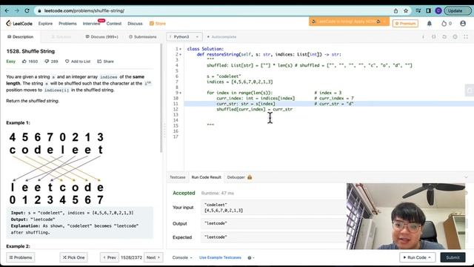This screenshot has height=267, width=474.
Task: Click the thumbs down 289 icon
Action: point(51,61)
